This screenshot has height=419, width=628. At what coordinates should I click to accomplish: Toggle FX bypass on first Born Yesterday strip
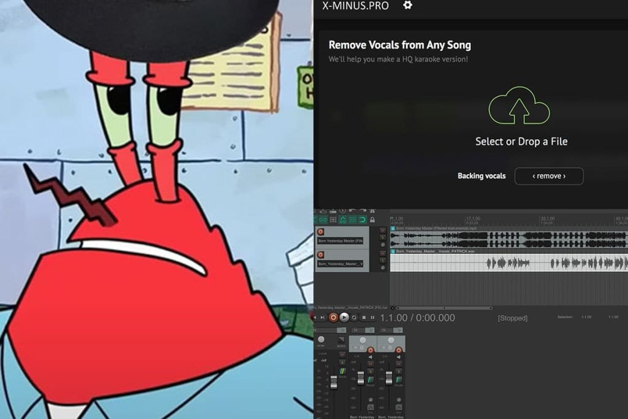[370, 330]
